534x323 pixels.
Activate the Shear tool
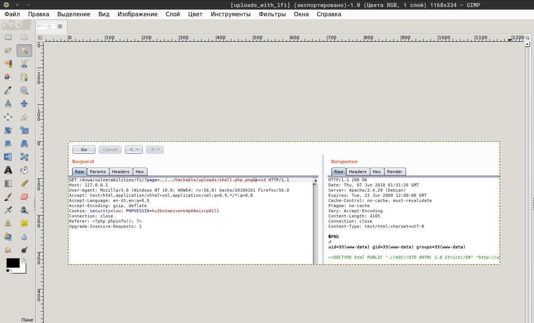click(8, 144)
